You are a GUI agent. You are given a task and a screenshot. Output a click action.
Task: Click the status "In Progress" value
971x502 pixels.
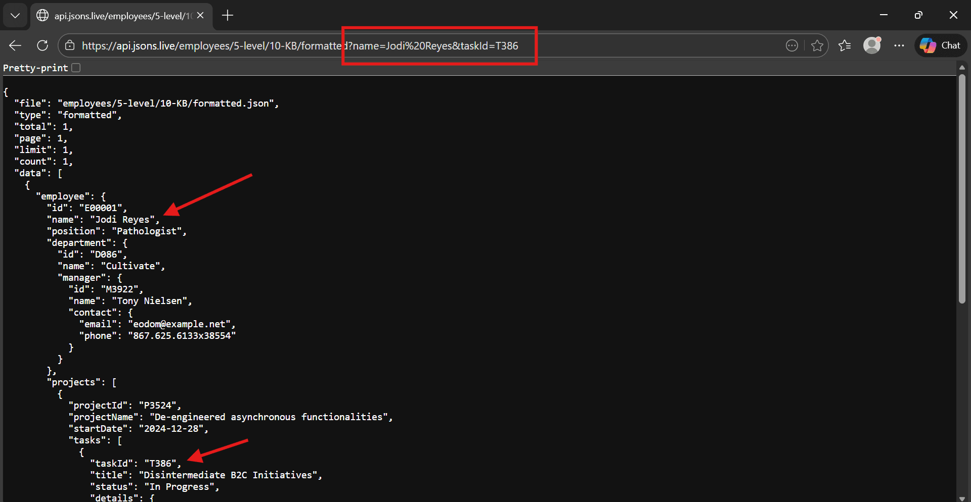[x=180, y=486]
